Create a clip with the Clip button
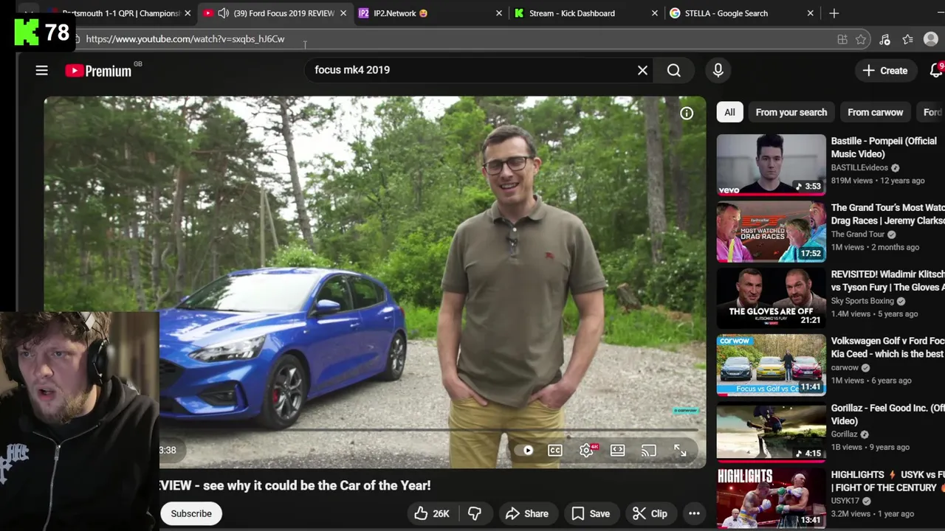The height and width of the screenshot is (531, 945). click(x=650, y=513)
